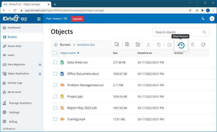Click the hamburger menu icon beside the logo
This screenshot has height=132, width=217.
(x=39, y=19)
